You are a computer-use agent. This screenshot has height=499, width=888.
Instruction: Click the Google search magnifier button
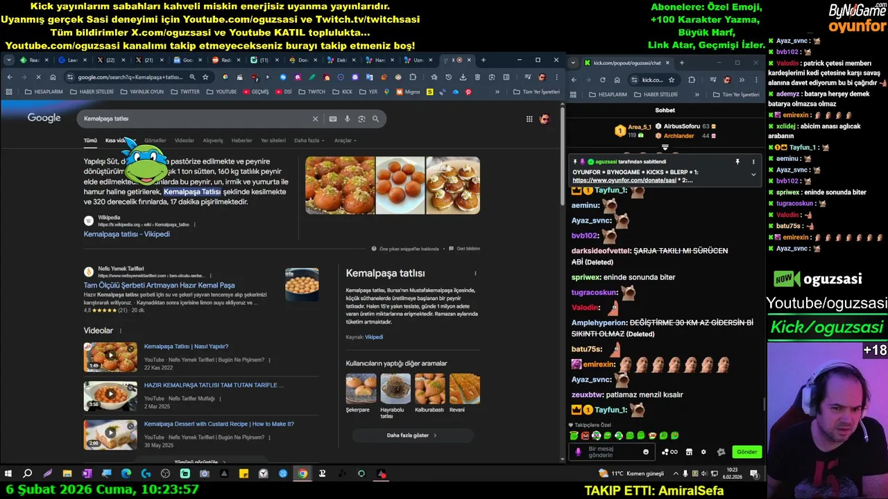[375, 119]
